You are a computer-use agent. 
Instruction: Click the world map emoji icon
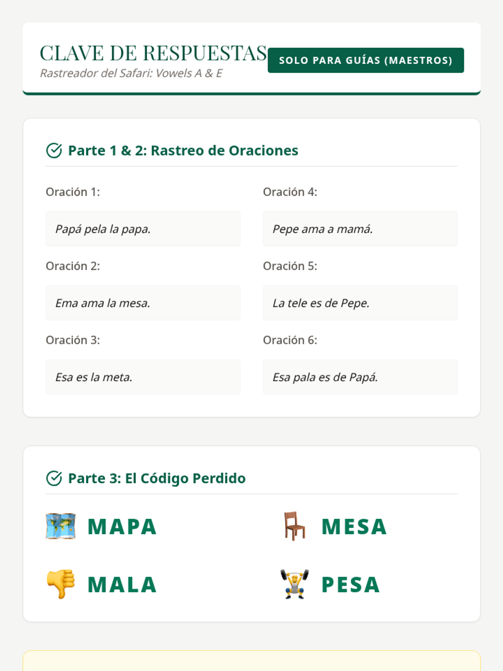coord(61,526)
